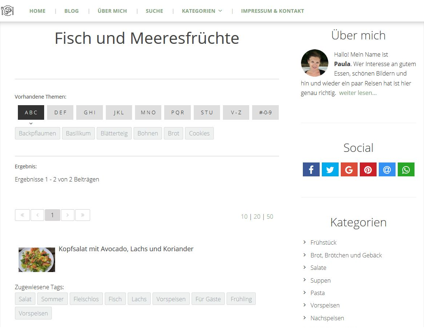Open the Kopfsalat salad thumbnail

point(37,260)
